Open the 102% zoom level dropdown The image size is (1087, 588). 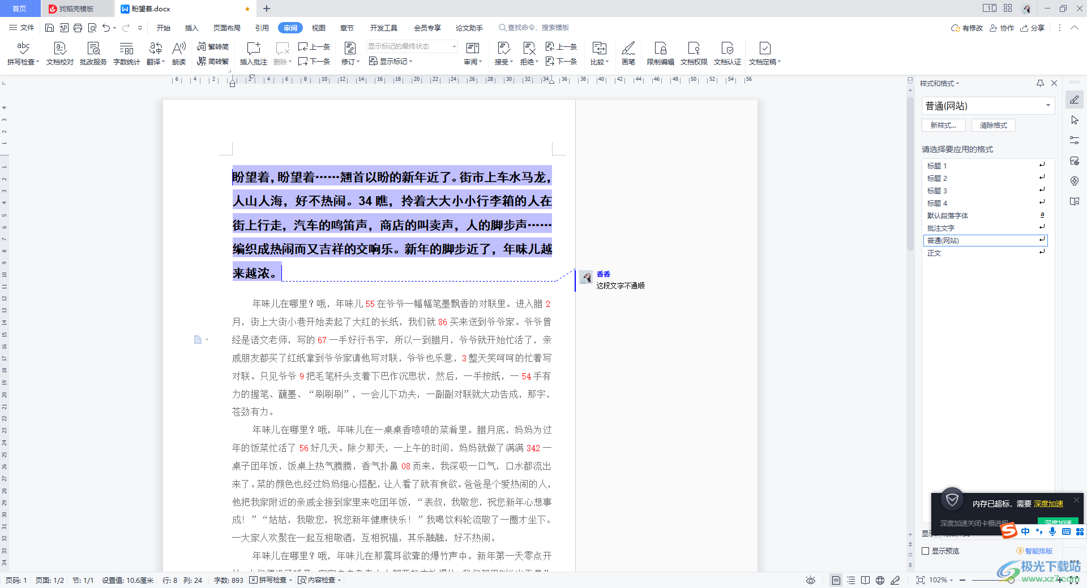(x=942, y=580)
